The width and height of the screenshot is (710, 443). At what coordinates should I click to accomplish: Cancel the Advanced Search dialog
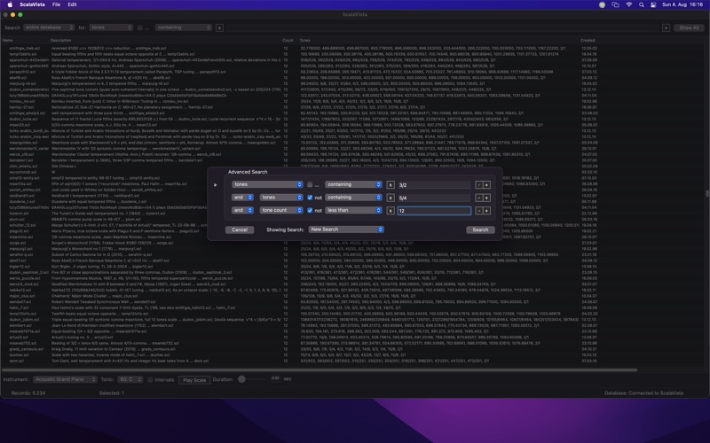coord(240,230)
